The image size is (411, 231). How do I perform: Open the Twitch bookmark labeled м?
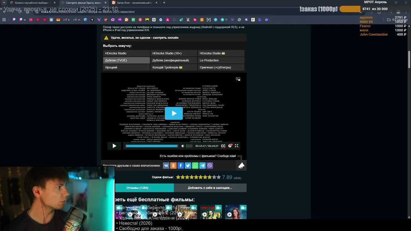(22, 20)
